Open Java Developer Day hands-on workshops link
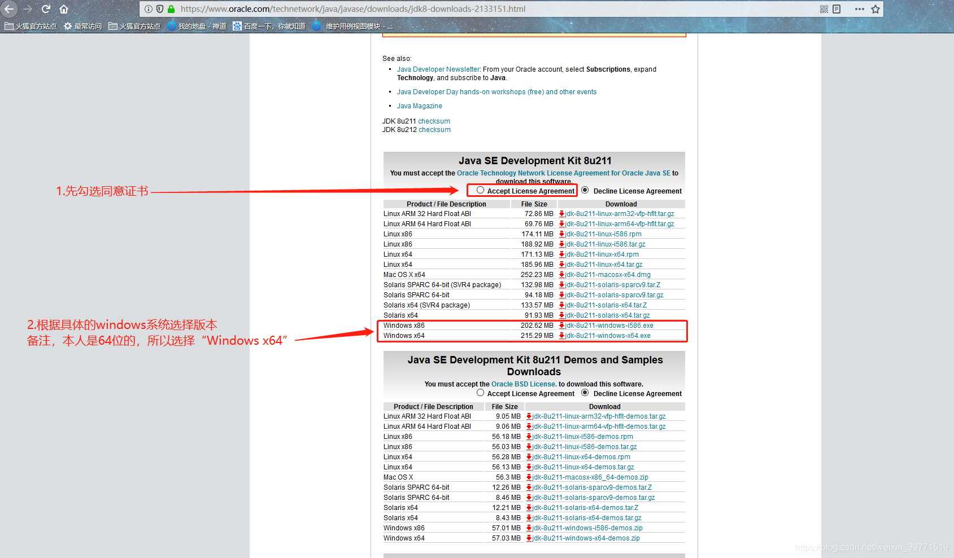The height and width of the screenshot is (558, 954). [496, 92]
